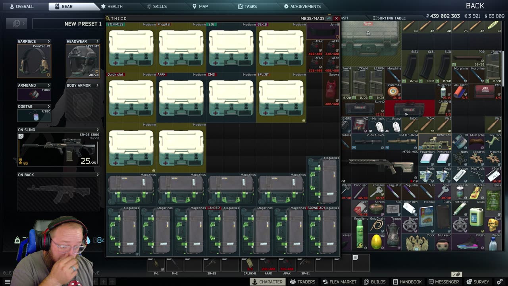Viewport: 508px width, 286px height.
Task: Open the hamburger menu at bottom left
Action: (7, 282)
